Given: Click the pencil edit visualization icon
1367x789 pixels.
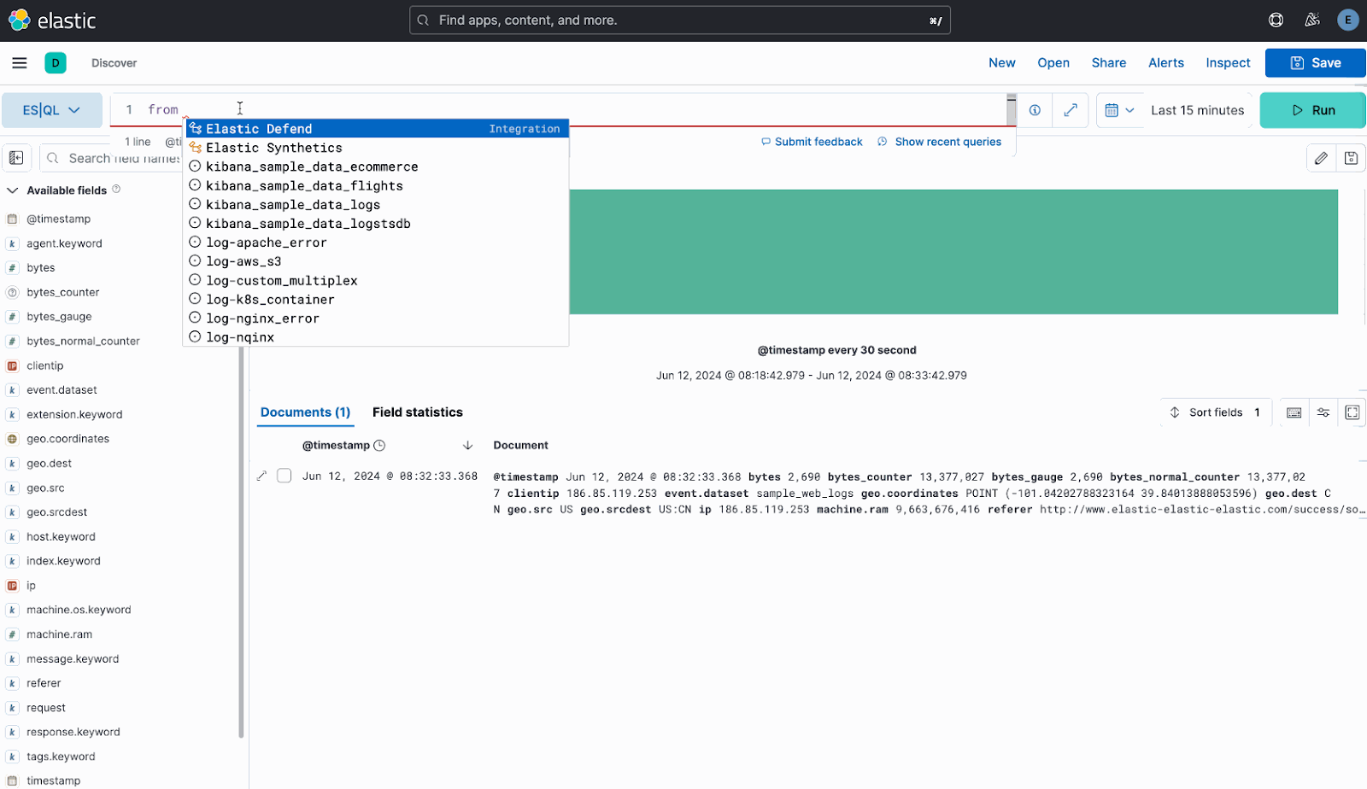Looking at the screenshot, I should (1321, 158).
